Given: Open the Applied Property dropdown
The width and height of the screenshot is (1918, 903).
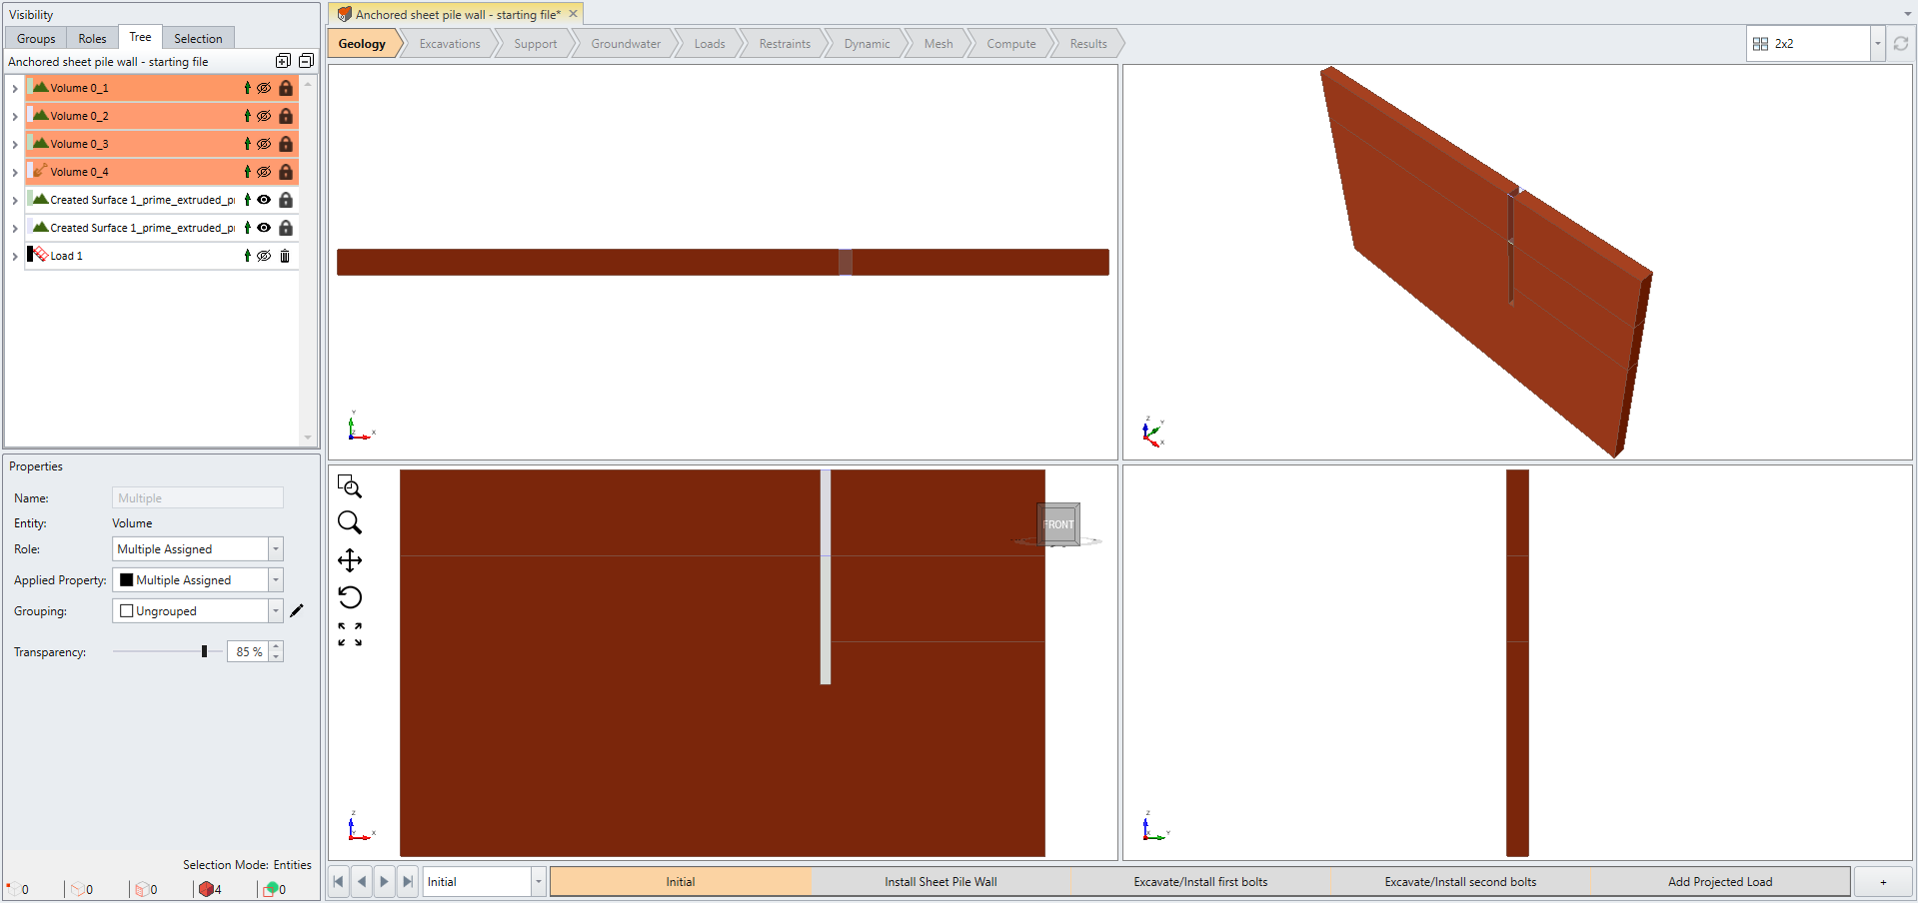Looking at the screenshot, I should pyautogui.click(x=276, y=580).
